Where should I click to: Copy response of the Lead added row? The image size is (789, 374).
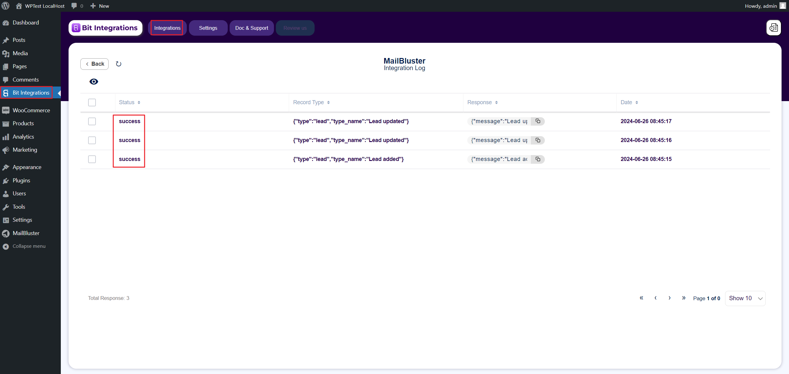[x=538, y=159]
